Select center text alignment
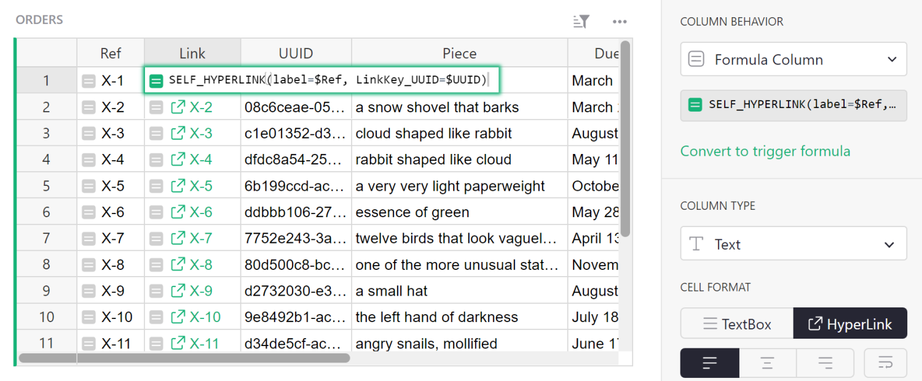The image size is (922, 381). coord(767,363)
